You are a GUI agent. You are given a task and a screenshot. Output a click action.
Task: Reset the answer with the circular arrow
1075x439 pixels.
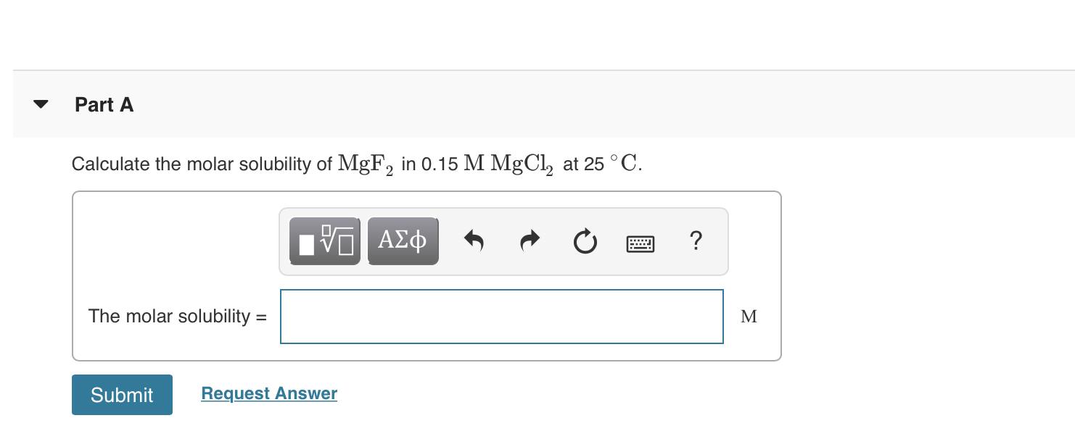pos(585,241)
